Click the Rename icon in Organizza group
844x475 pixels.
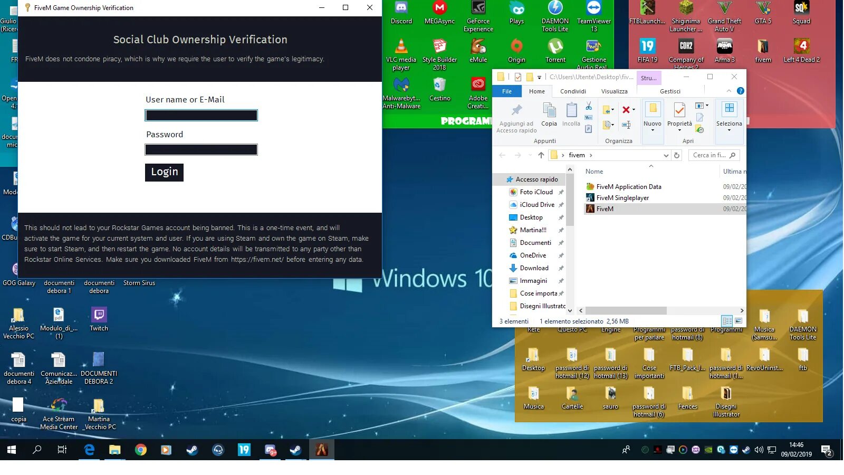[626, 125]
